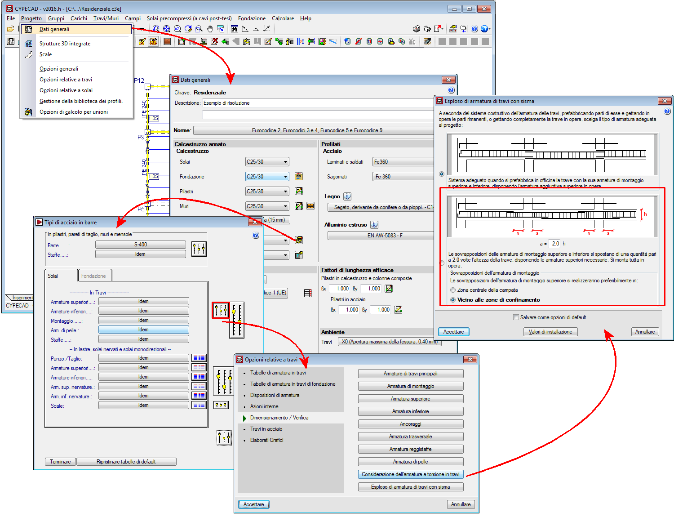Enable Salvare come opzioni di default checkbox
Viewport: 674px width, 517px height.
(516, 317)
